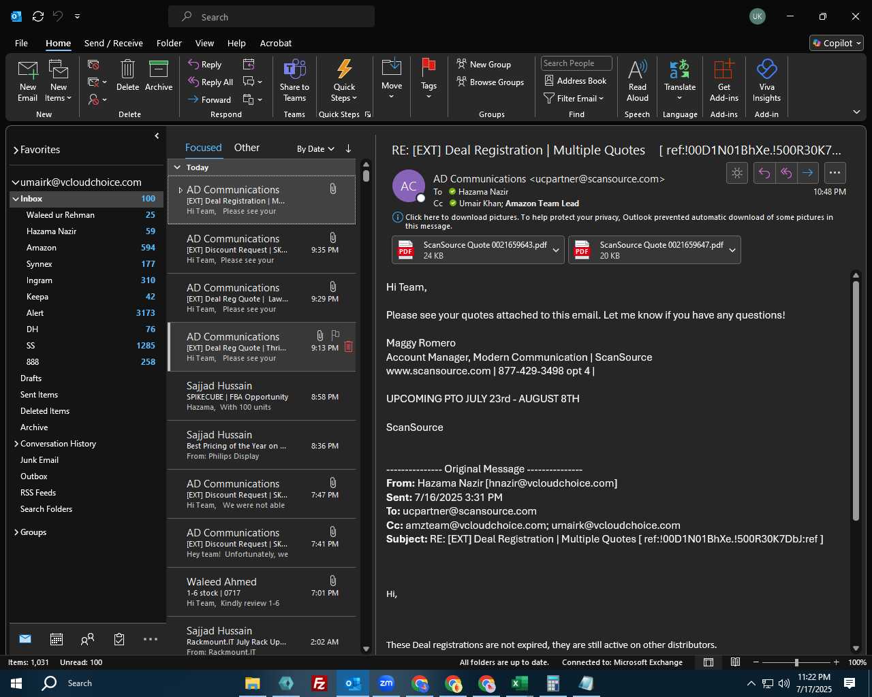Click Forward button in ribbon
The width and height of the screenshot is (872, 697).
(209, 99)
